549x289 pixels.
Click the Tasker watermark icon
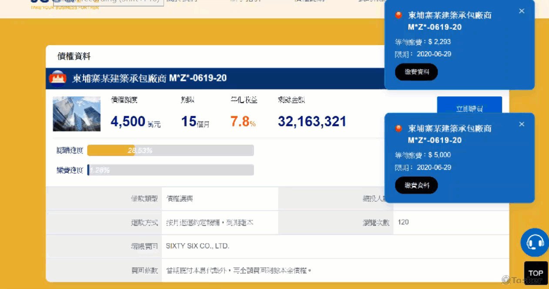click(x=506, y=280)
